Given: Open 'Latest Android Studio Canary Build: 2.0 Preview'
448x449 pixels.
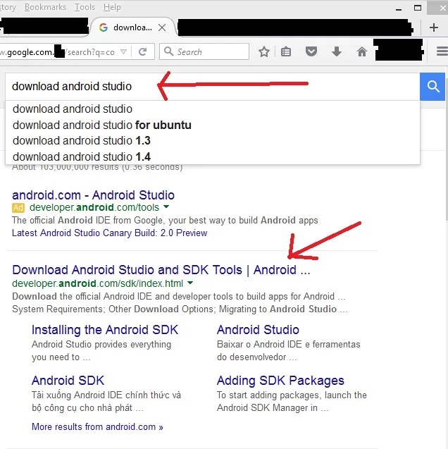Looking at the screenshot, I should 110,233.
